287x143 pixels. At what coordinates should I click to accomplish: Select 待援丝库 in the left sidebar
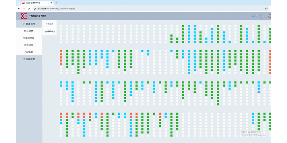point(29,45)
